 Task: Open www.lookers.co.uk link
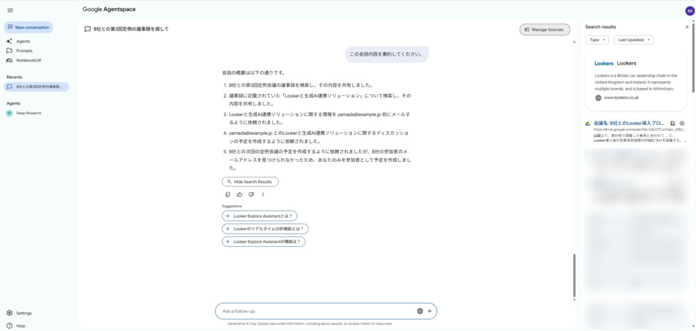[621, 97]
